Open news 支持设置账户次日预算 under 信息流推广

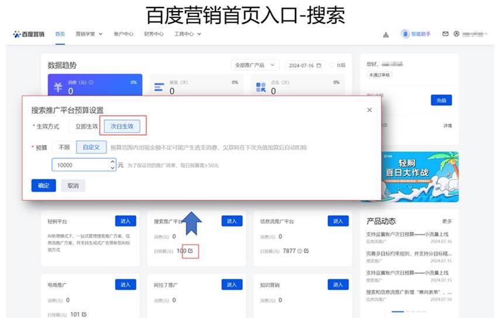[407, 234]
